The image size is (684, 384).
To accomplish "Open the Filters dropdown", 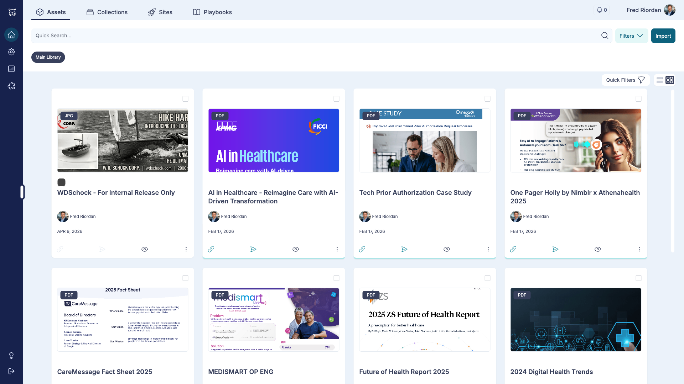I will click(631, 36).
